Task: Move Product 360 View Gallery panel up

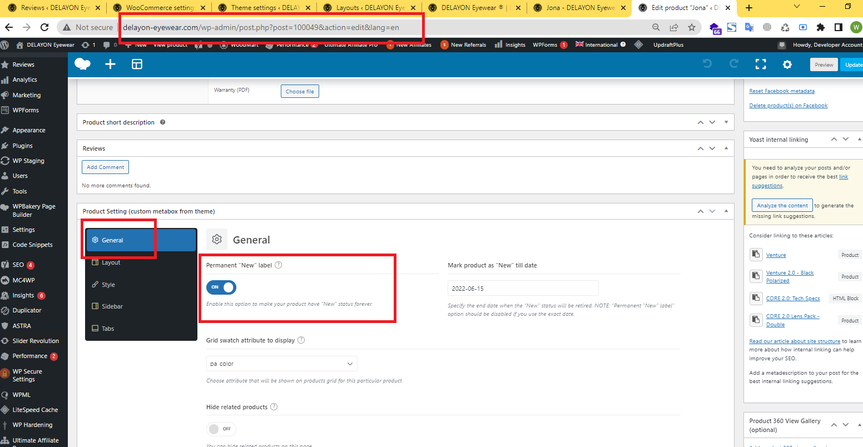Action: click(x=834, y=425)
